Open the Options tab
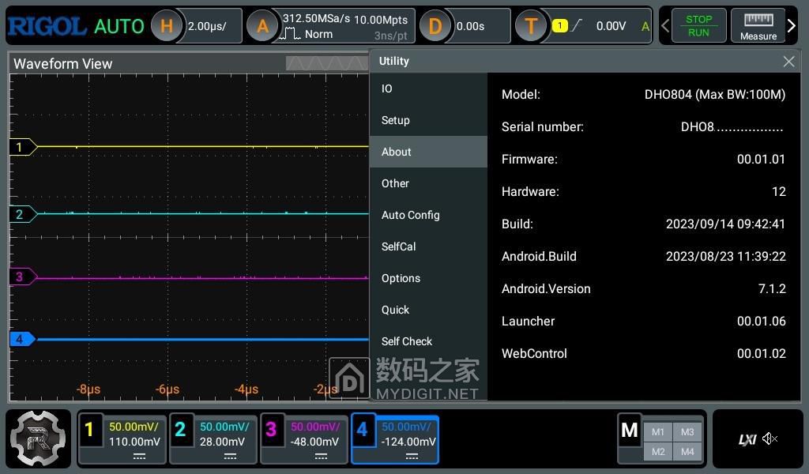Image resolution: width=809 pixels, height=474 pixels. pos(428,278)
